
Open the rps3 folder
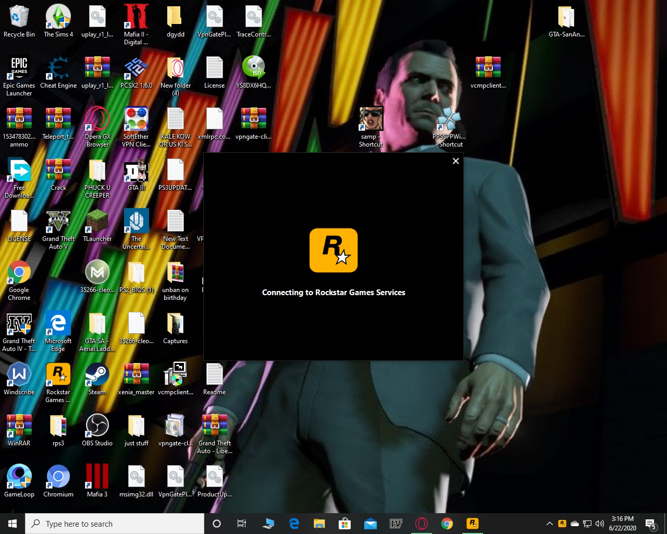point(58,430)
